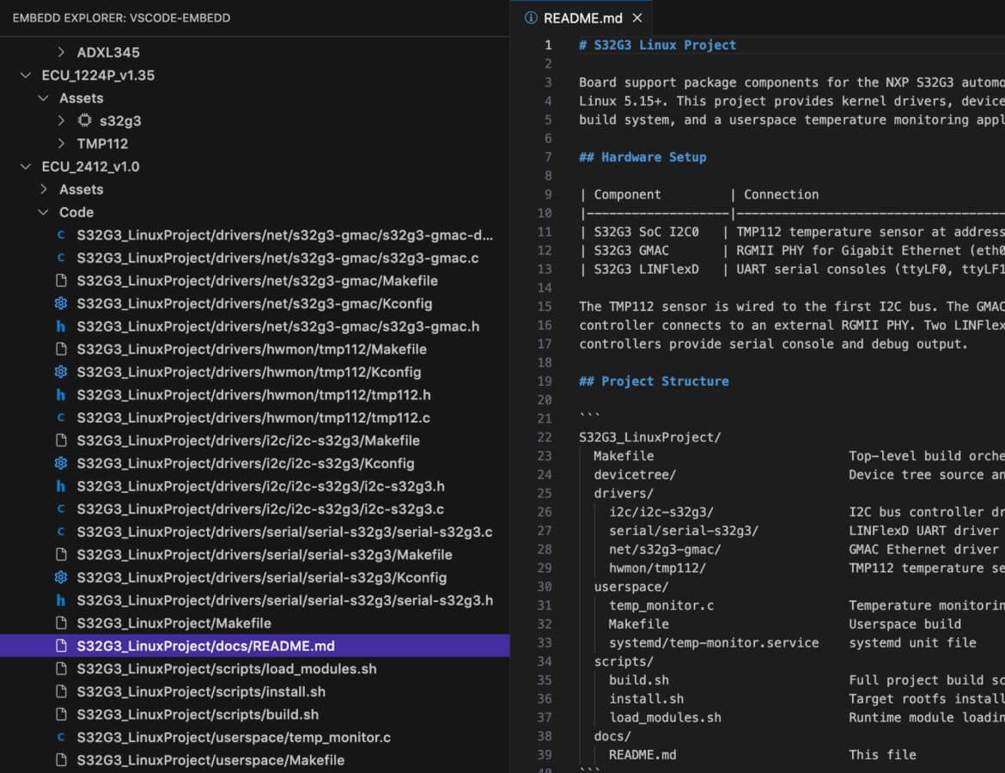The width and height of the screenshot is (1005, 773).
Task: Click C icon of tmp112.c
Action: [x=61, y=418]
